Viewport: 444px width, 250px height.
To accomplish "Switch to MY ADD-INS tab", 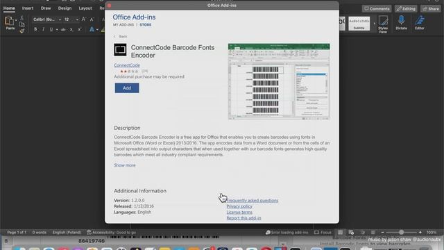I will (123, 25).
